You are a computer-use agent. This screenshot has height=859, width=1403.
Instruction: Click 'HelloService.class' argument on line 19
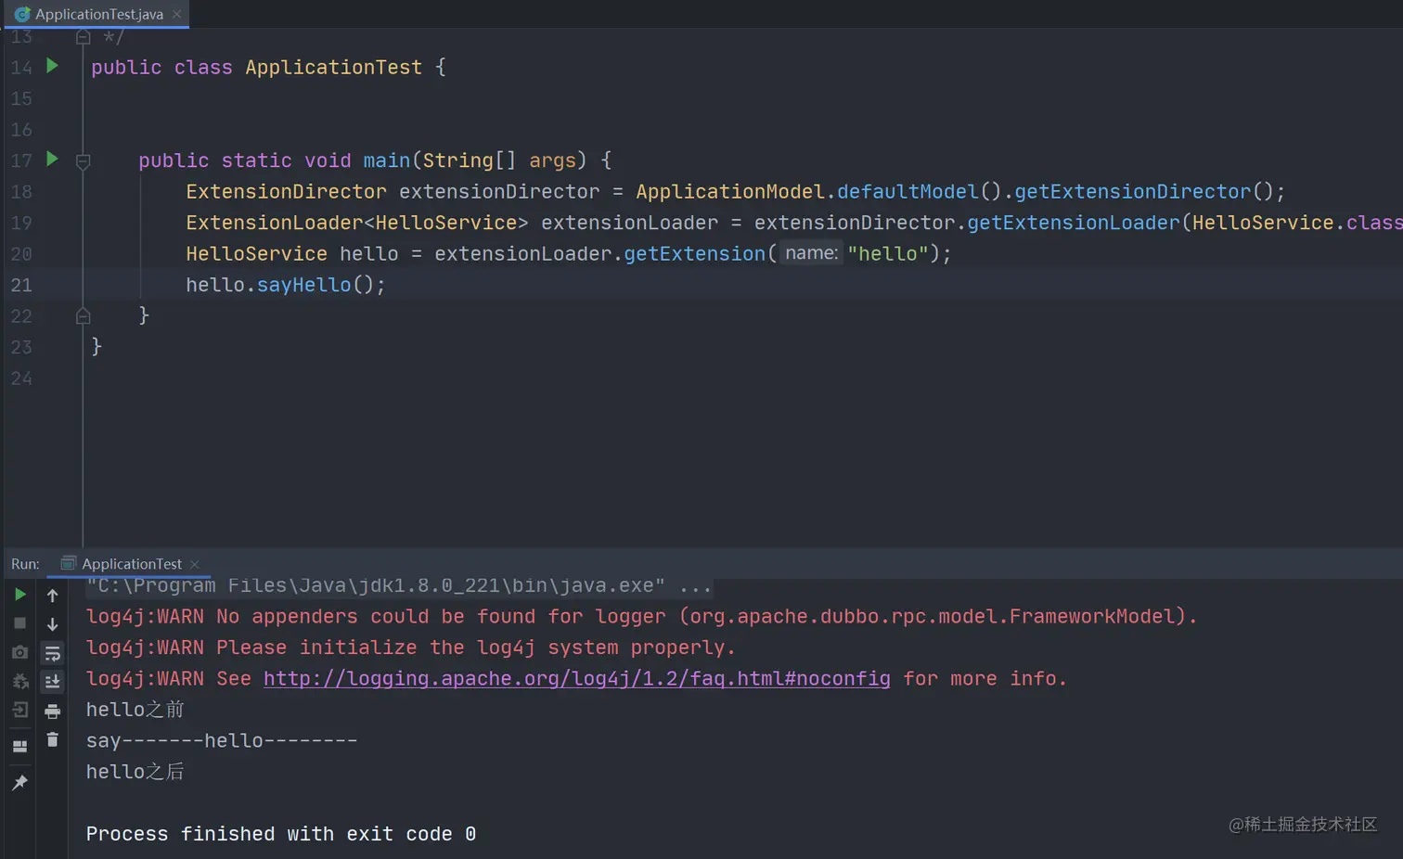[x=1297, y=223]
